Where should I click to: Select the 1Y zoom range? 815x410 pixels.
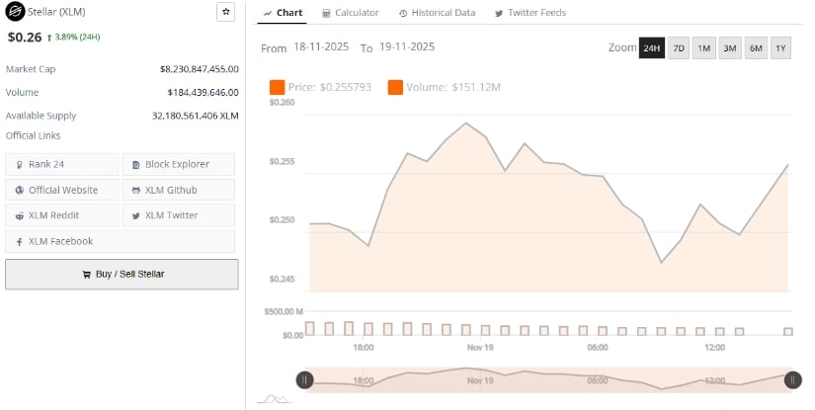pos(780,48)
